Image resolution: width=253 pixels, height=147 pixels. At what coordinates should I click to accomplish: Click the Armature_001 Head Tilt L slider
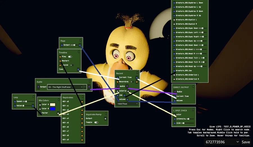[x=204, y=58]
